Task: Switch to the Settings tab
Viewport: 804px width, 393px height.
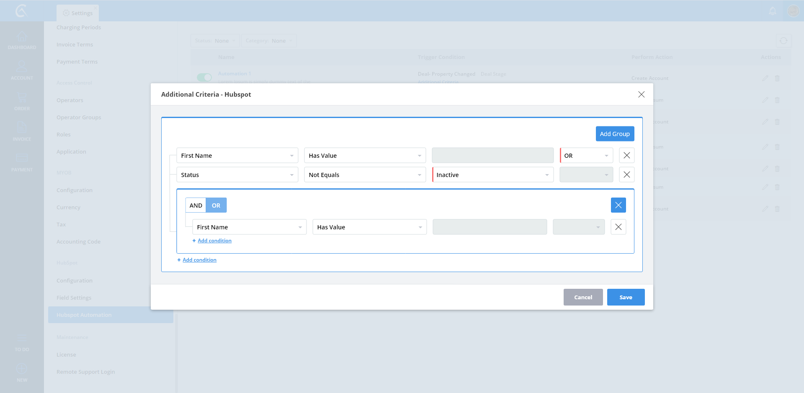Action: click(x=78, y=13)
